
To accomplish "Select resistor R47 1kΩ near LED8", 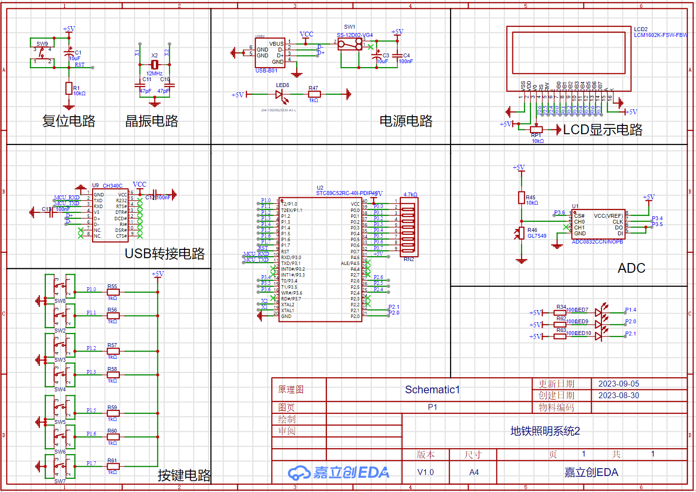I will 314,94.
